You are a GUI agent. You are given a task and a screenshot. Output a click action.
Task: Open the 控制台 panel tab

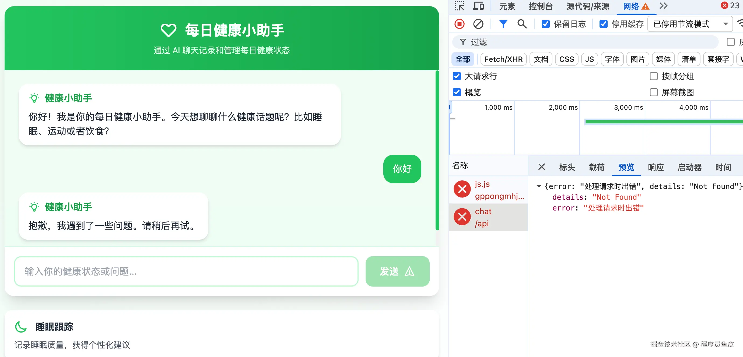(540, 6)
